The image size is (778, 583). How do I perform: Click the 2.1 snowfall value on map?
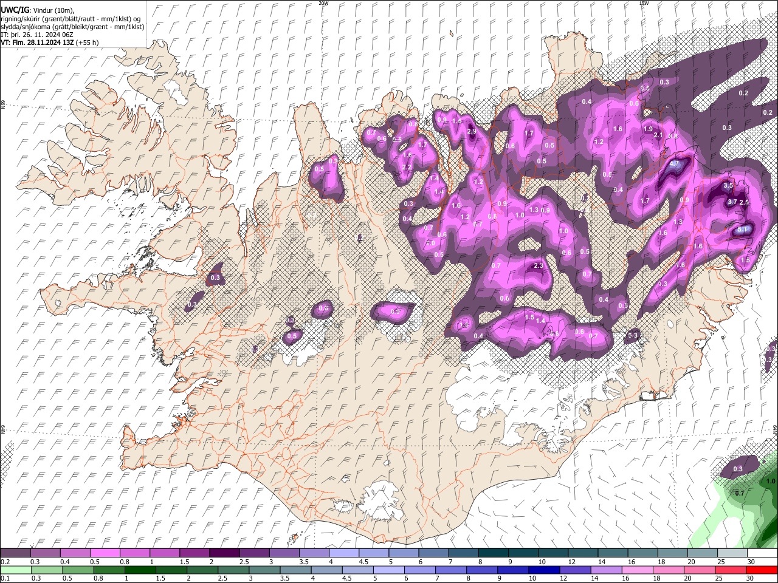pos(658,135)
